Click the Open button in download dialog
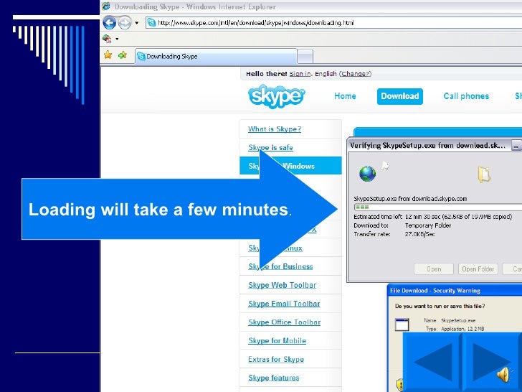Screen dimensions: 522x392 tap(434, 269)
